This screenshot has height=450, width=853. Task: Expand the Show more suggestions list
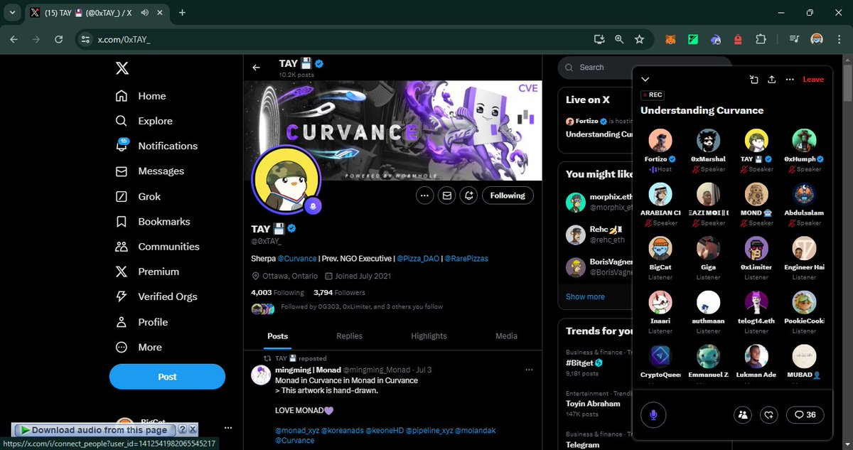click(x=585, y=296)
